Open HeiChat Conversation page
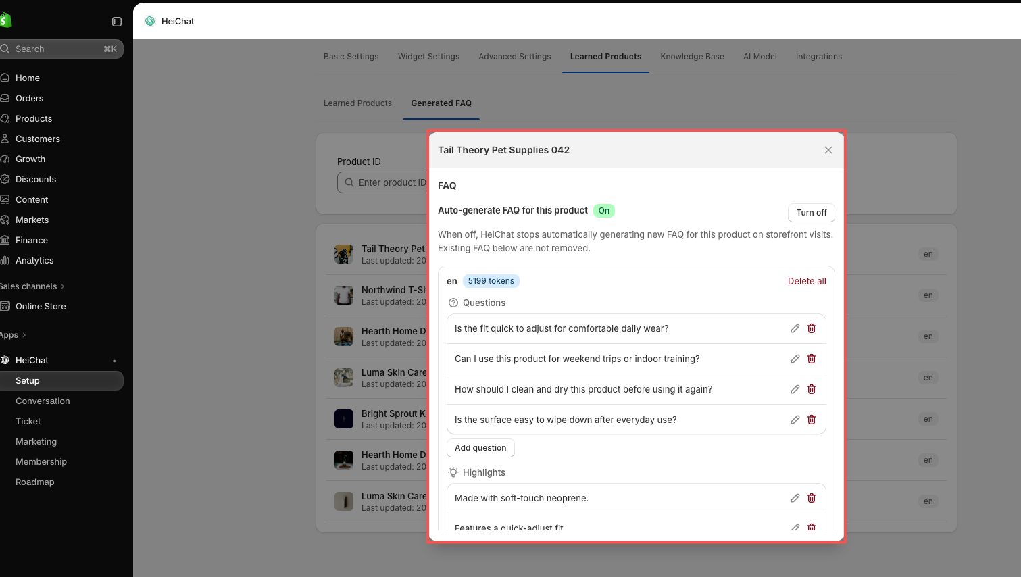 click(43, 401)
